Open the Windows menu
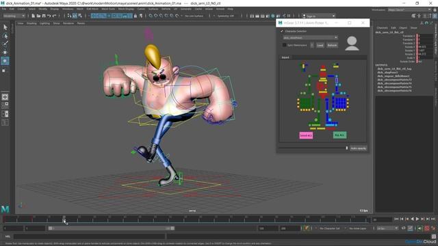The height and width of the screenshot is (246, 438). [68, 9]
